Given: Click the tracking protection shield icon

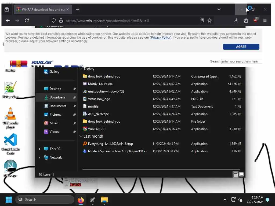Looking at the screenshot, I should (x=53, y=20).
